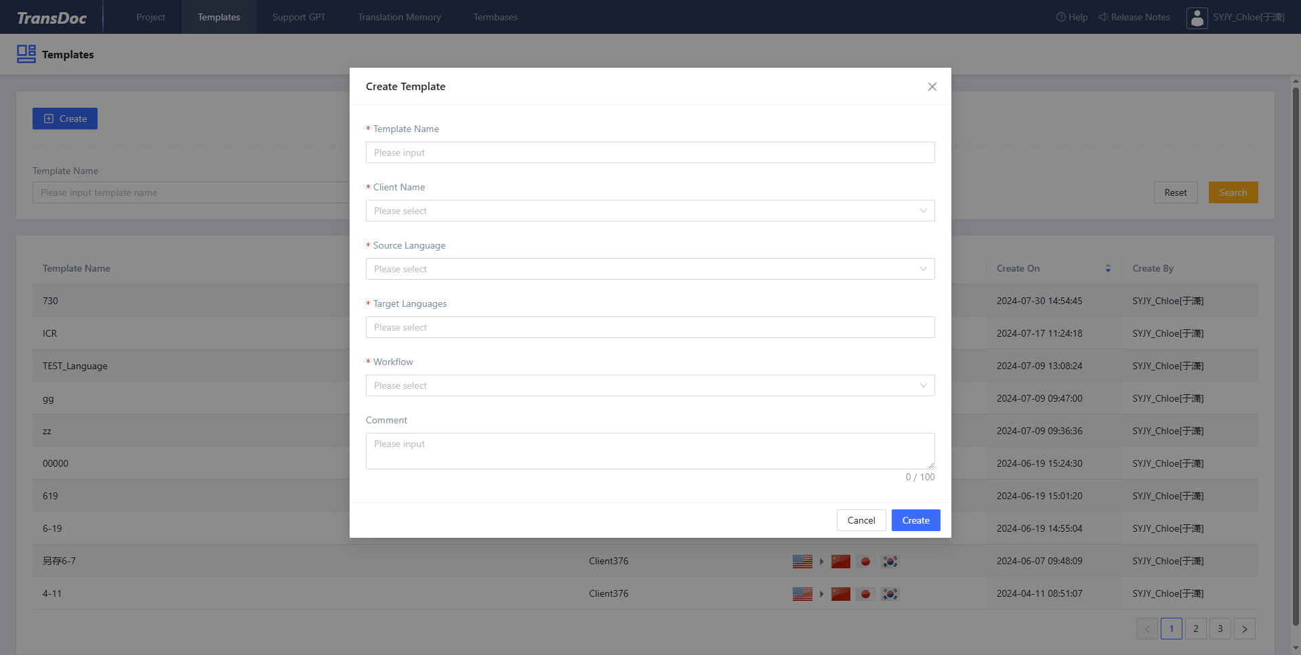The height and width of the screenshot is (655, 1301).
Task: Open the Termbases tab
Action: pyautogui.click(x=495, y=17)
